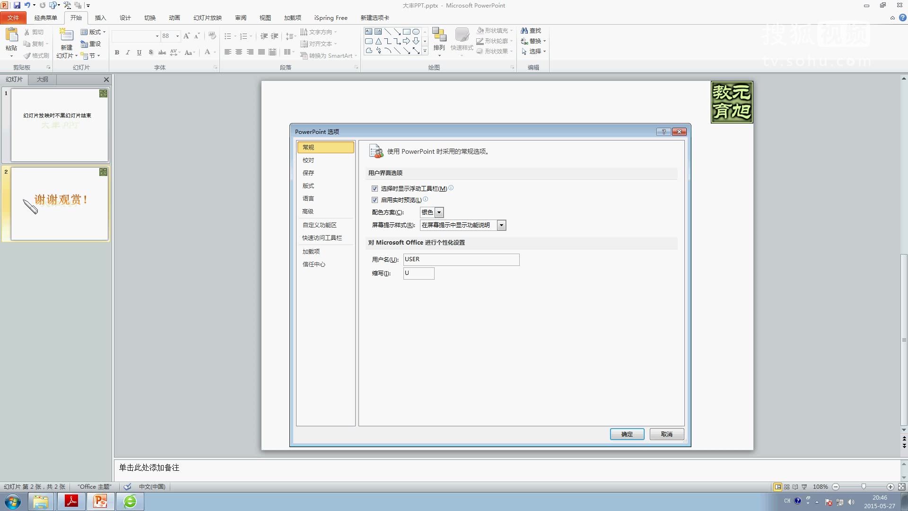
Task: Toggle bold formatting button
Action: tap(117, 53)
